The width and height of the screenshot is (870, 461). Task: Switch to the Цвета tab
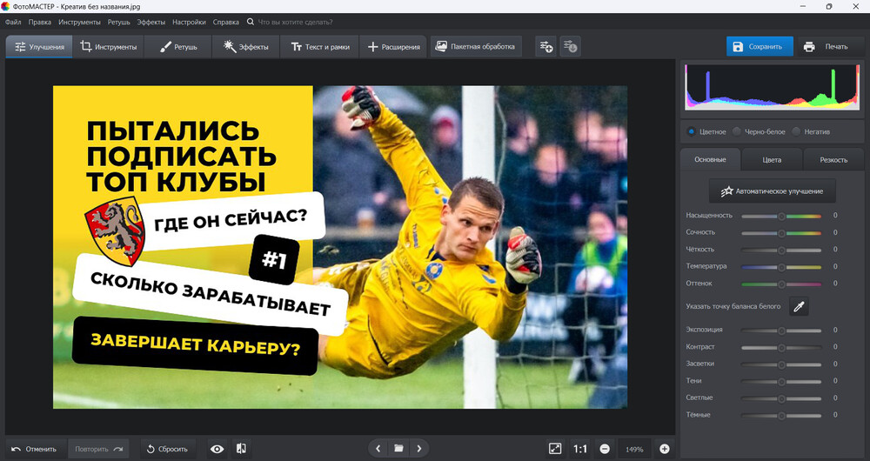tap(772, 160)
